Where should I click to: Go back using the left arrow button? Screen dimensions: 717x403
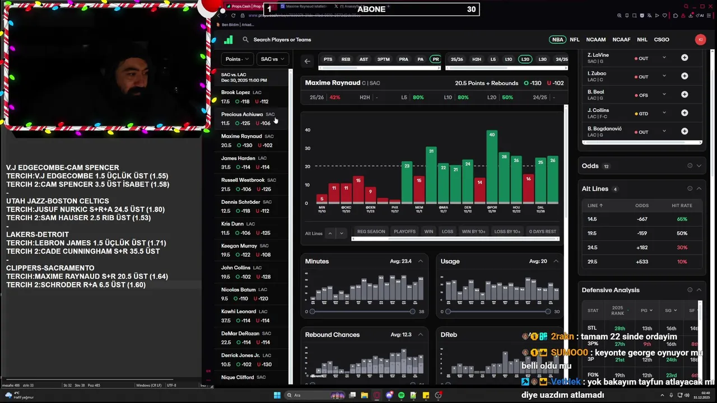pyautogui.click(x=307, y=60)
